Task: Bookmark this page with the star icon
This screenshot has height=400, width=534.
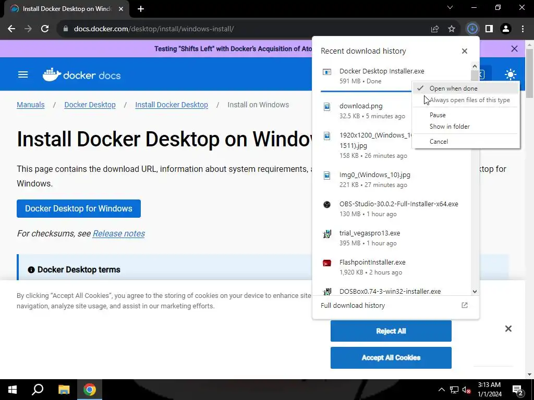Action: tap(452, 29)
